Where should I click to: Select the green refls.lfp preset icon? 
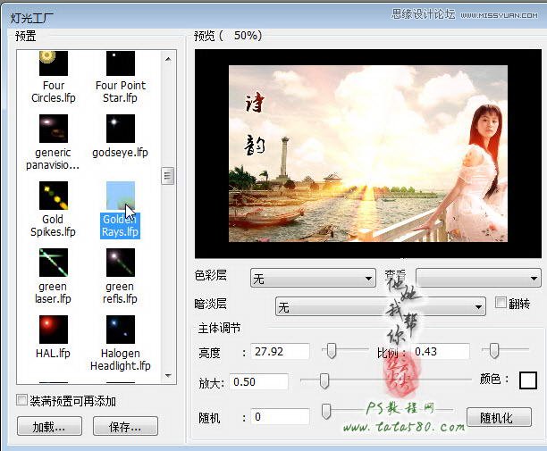click(121, 263)
